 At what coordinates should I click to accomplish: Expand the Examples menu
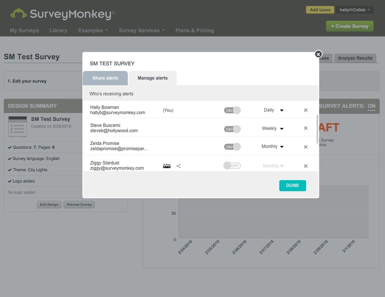(93, 30)
